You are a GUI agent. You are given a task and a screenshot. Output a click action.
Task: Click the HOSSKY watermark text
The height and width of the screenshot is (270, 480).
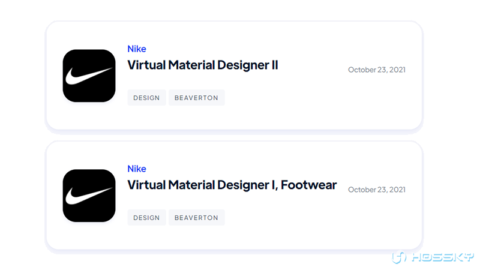[x=442, y=257]
